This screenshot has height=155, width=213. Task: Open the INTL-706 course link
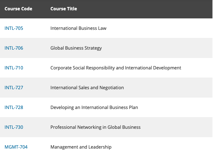[x=14, y=48]
